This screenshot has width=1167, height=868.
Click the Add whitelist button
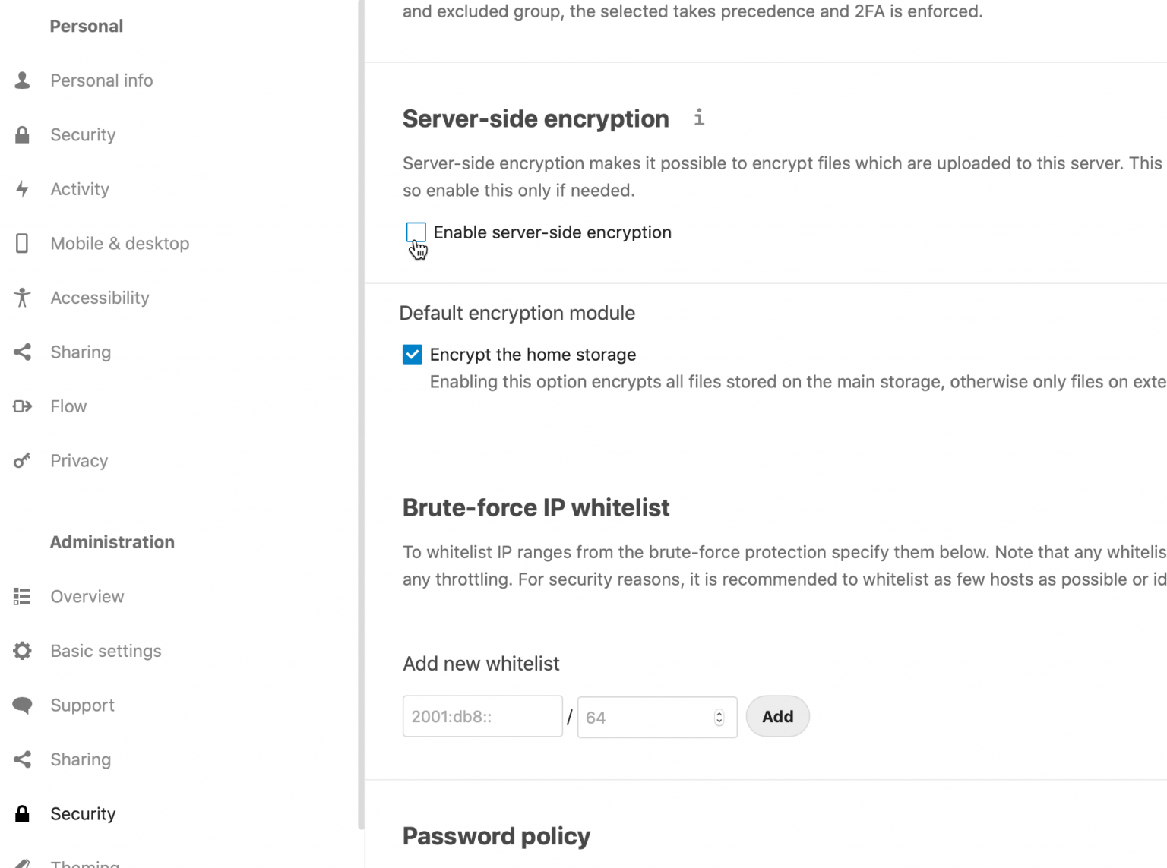tap(777, 716)
